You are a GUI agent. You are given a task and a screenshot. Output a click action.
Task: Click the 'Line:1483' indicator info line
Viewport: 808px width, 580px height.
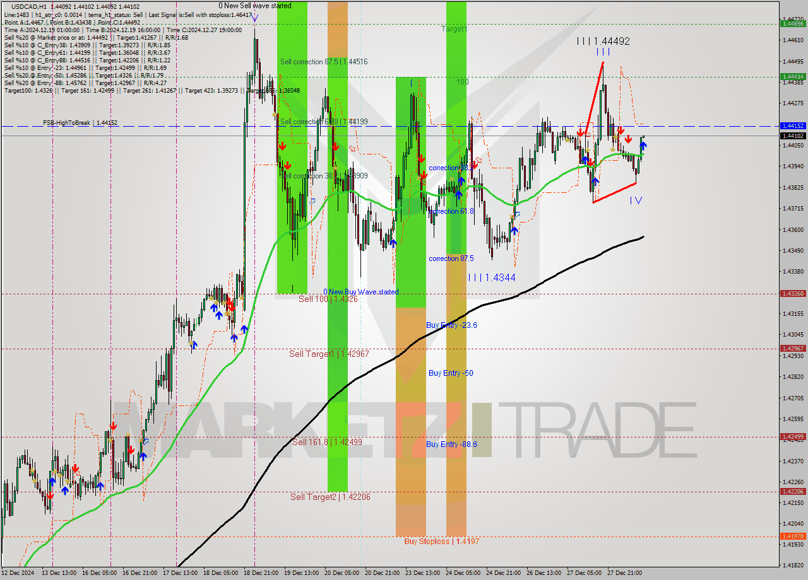[128, 14]
